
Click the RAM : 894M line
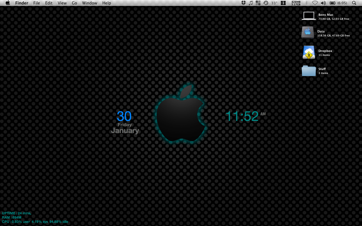pyautogui.click(x=12, y=218)
